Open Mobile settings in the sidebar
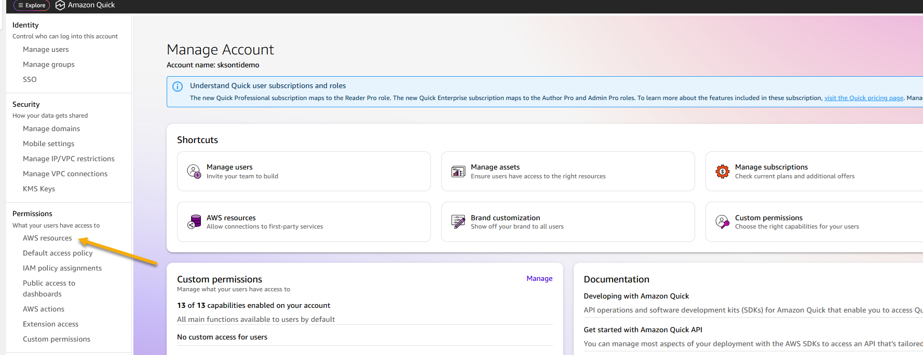This screenshot has height=355, width=923. (x=48, y=144)
